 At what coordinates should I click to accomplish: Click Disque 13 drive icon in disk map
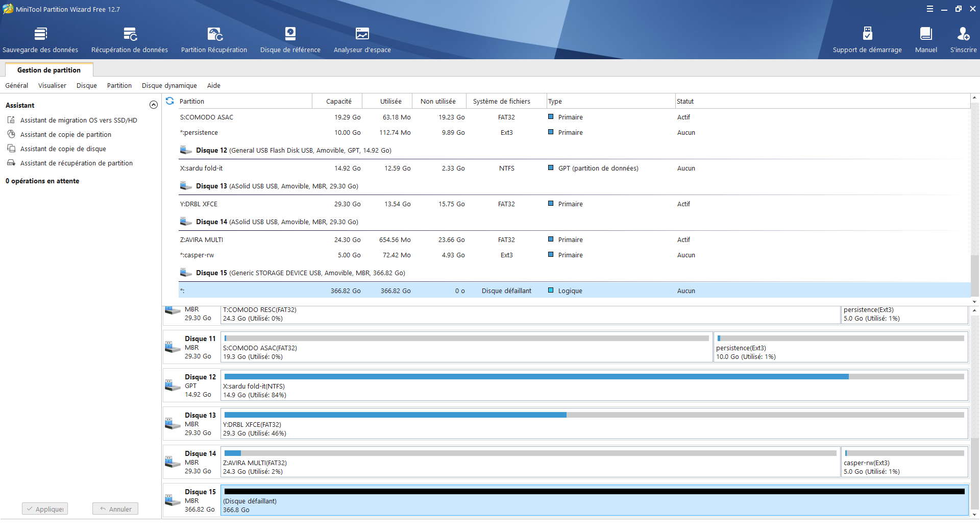pos(173,424)
